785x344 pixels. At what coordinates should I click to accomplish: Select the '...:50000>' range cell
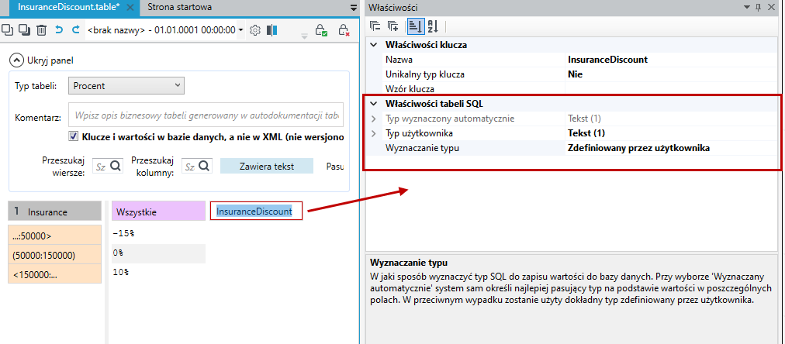pyautogui.click(x=54, y=235)
